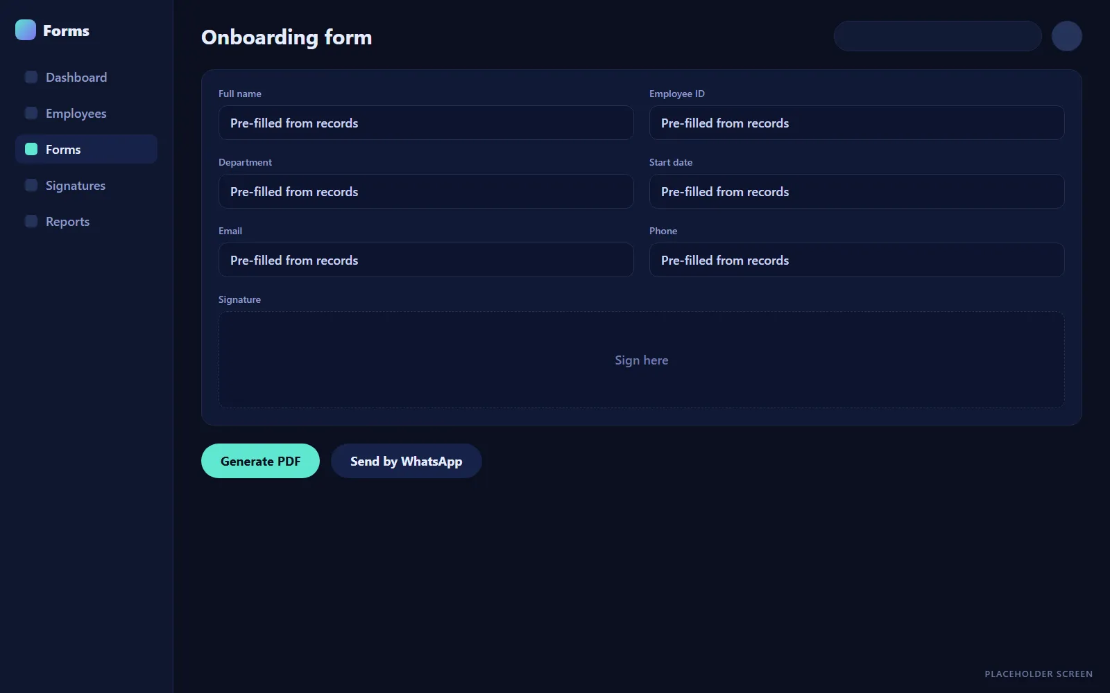Focus the Employee ID field
1110x693 pixels.
tap(857, 123)
